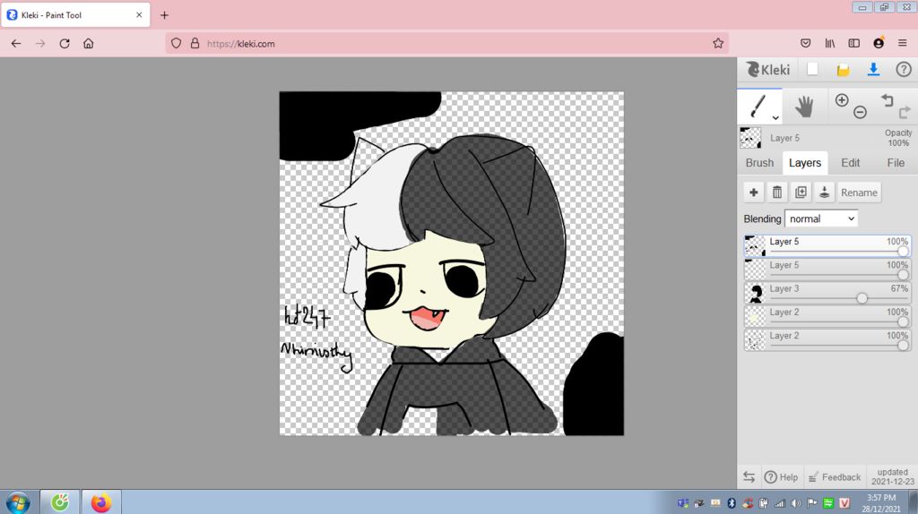Redo the undone stroke

(904, 112)
